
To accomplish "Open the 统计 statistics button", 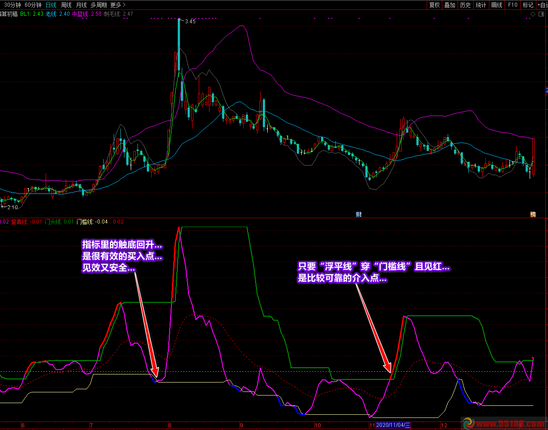I will [481, 5].
